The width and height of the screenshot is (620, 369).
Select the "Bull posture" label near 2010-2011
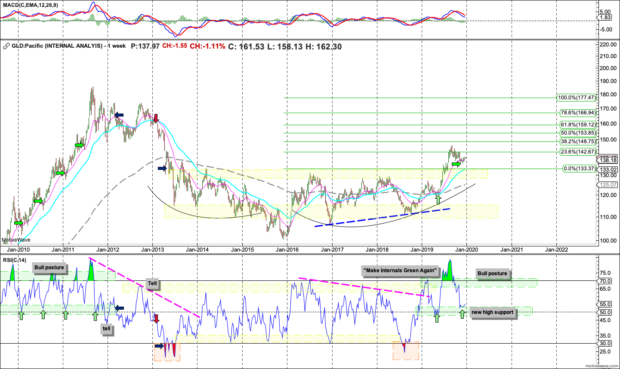pyautogui.click(x=49, y=268)
